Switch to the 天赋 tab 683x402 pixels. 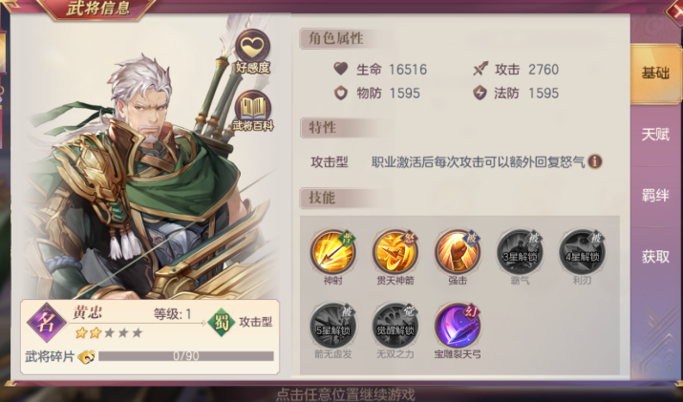click(x=655, y=135)
